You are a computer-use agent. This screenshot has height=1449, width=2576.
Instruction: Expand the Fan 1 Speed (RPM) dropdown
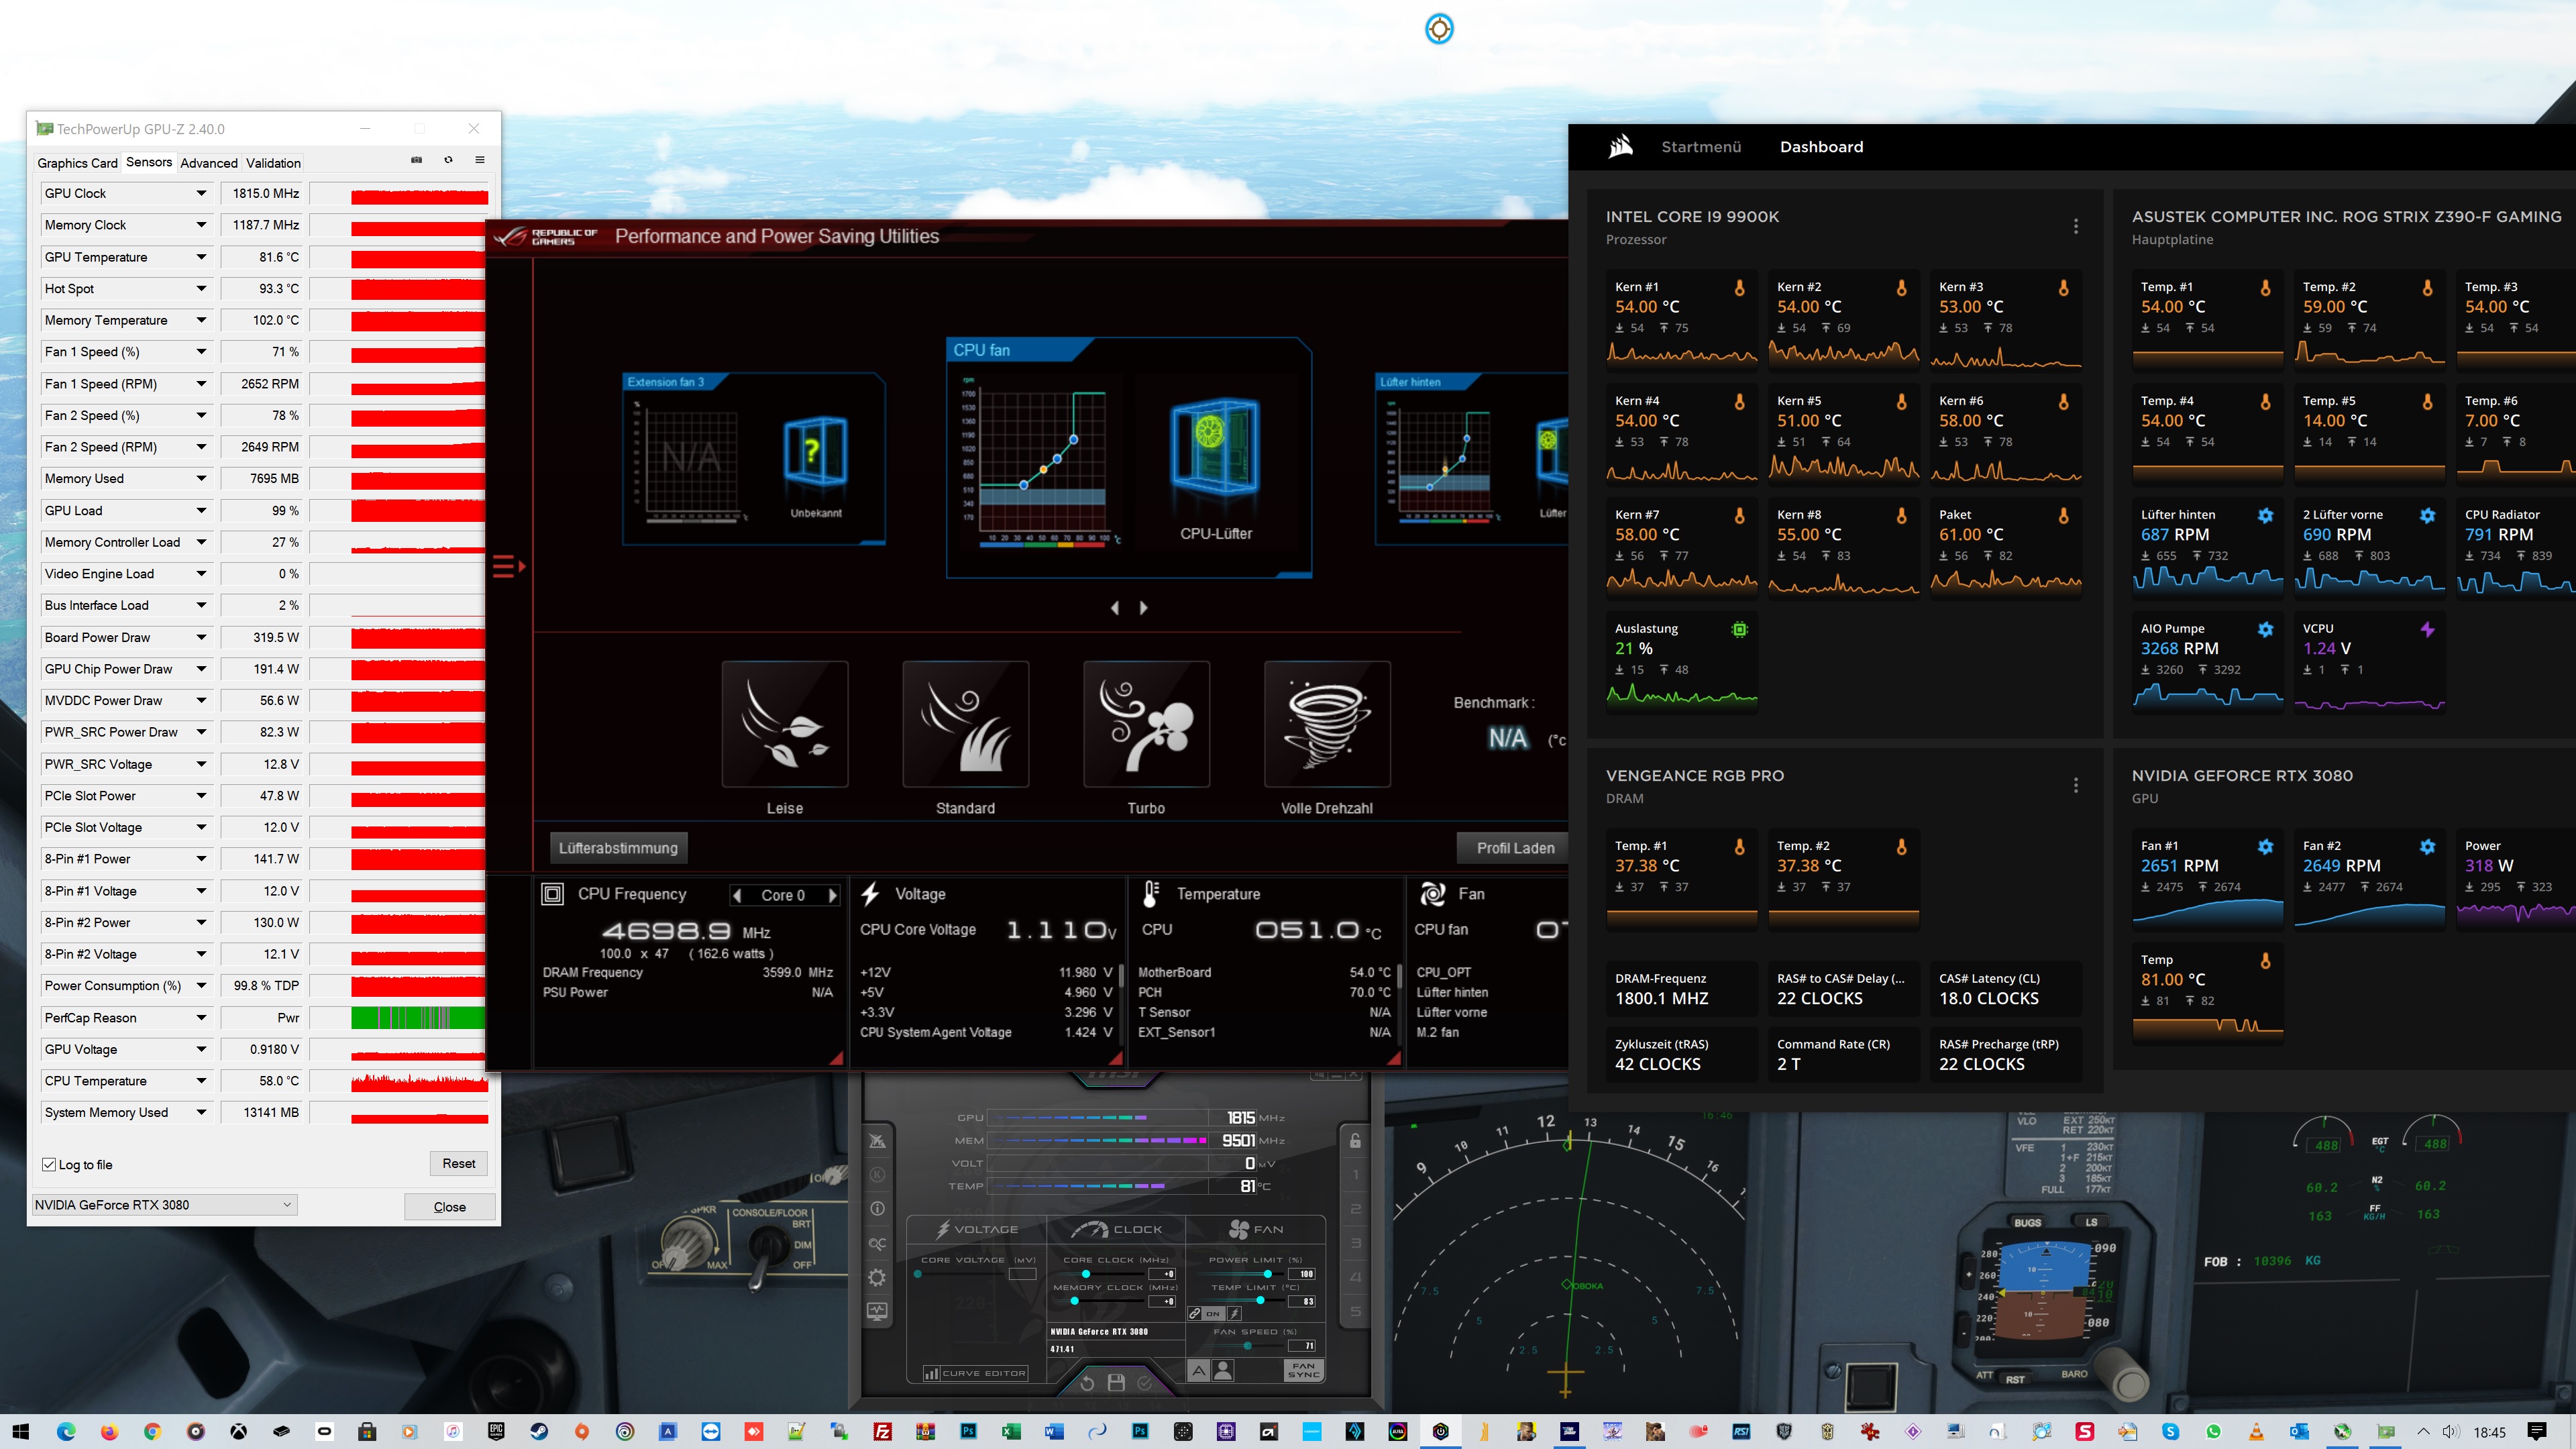coord(201,384)
